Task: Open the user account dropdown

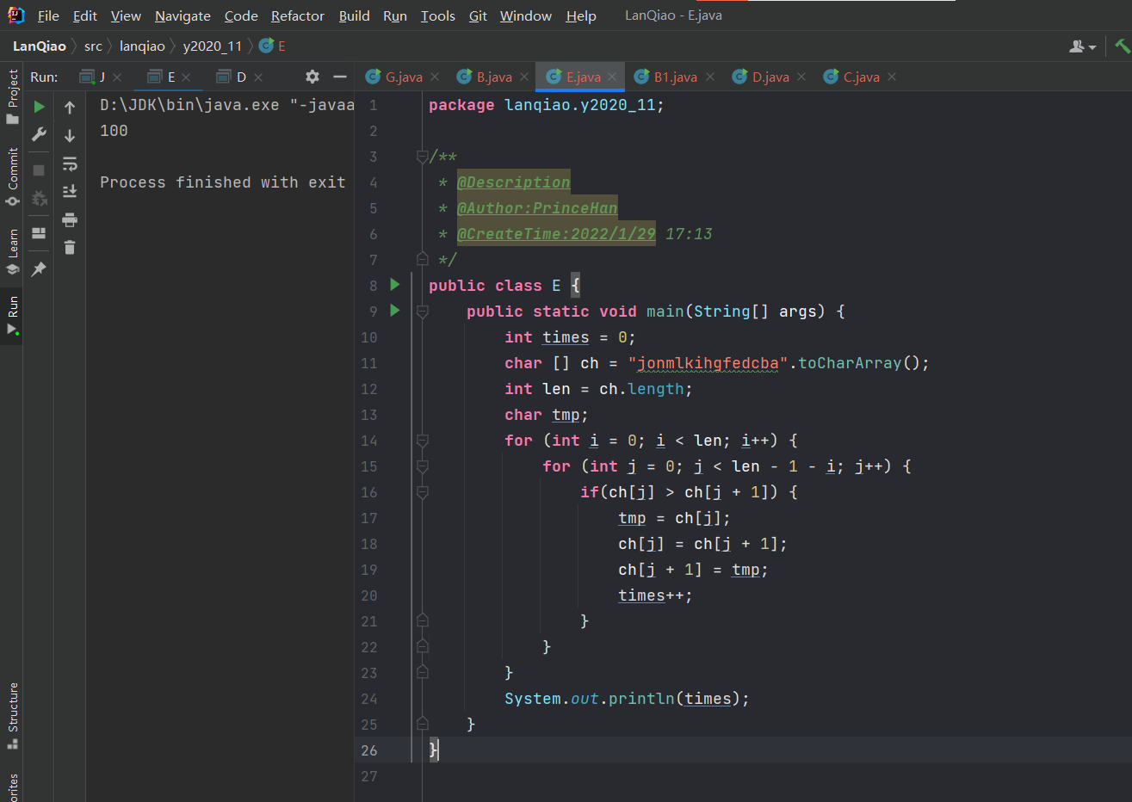Action: [x=1082, y=46]
